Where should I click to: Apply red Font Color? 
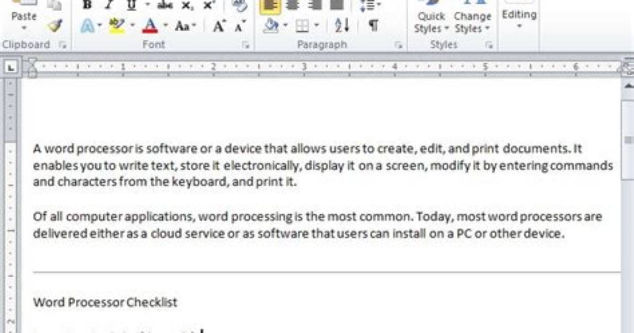point(150,26)
